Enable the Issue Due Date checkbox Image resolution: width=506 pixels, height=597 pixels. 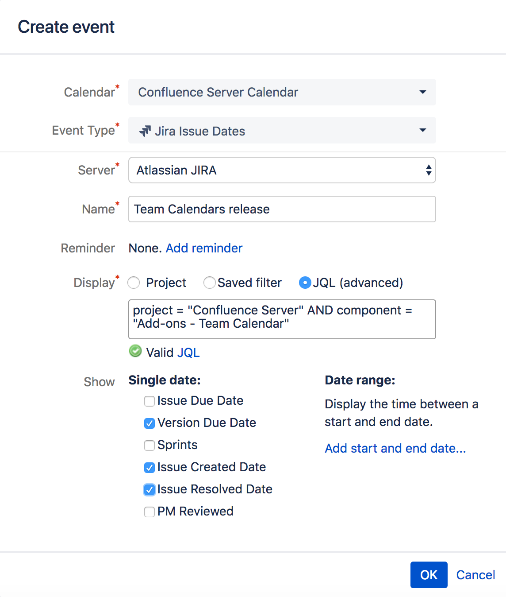pyautogui.click(x=149, y=401)
